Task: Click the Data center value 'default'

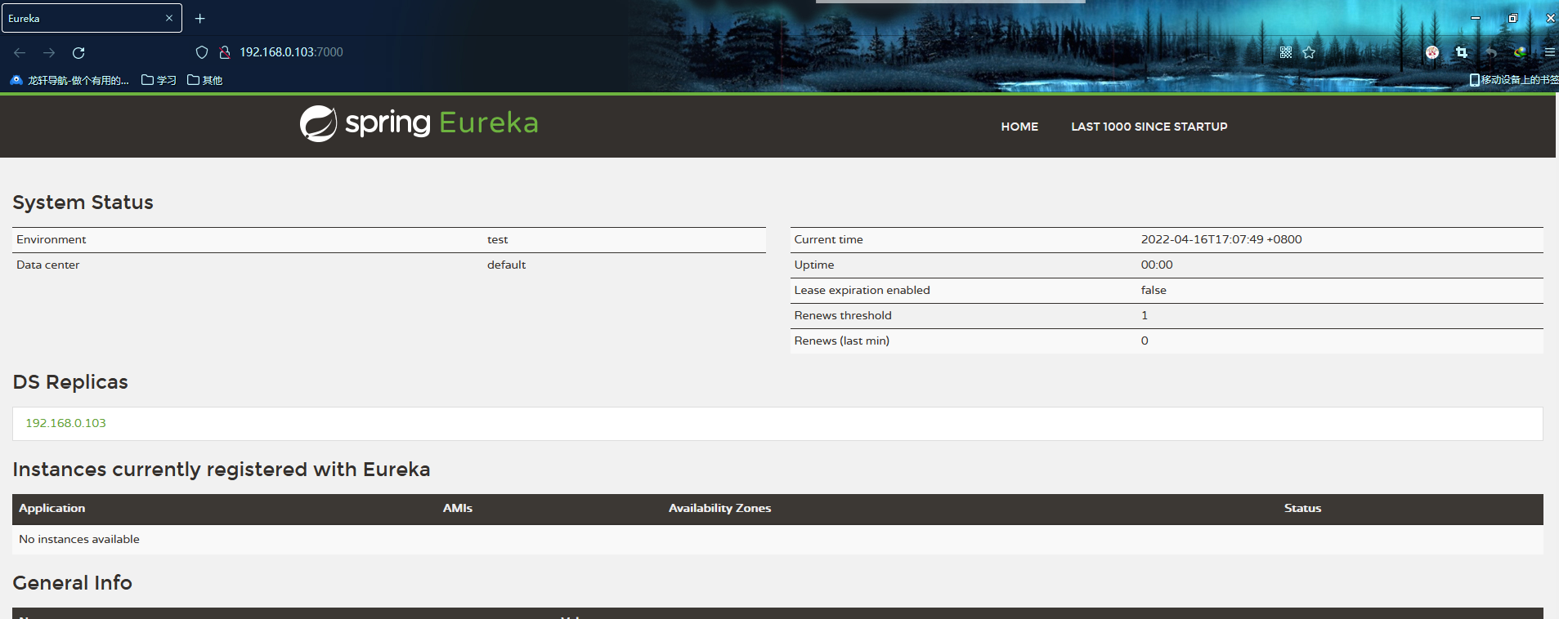Action: coord(506,265)
